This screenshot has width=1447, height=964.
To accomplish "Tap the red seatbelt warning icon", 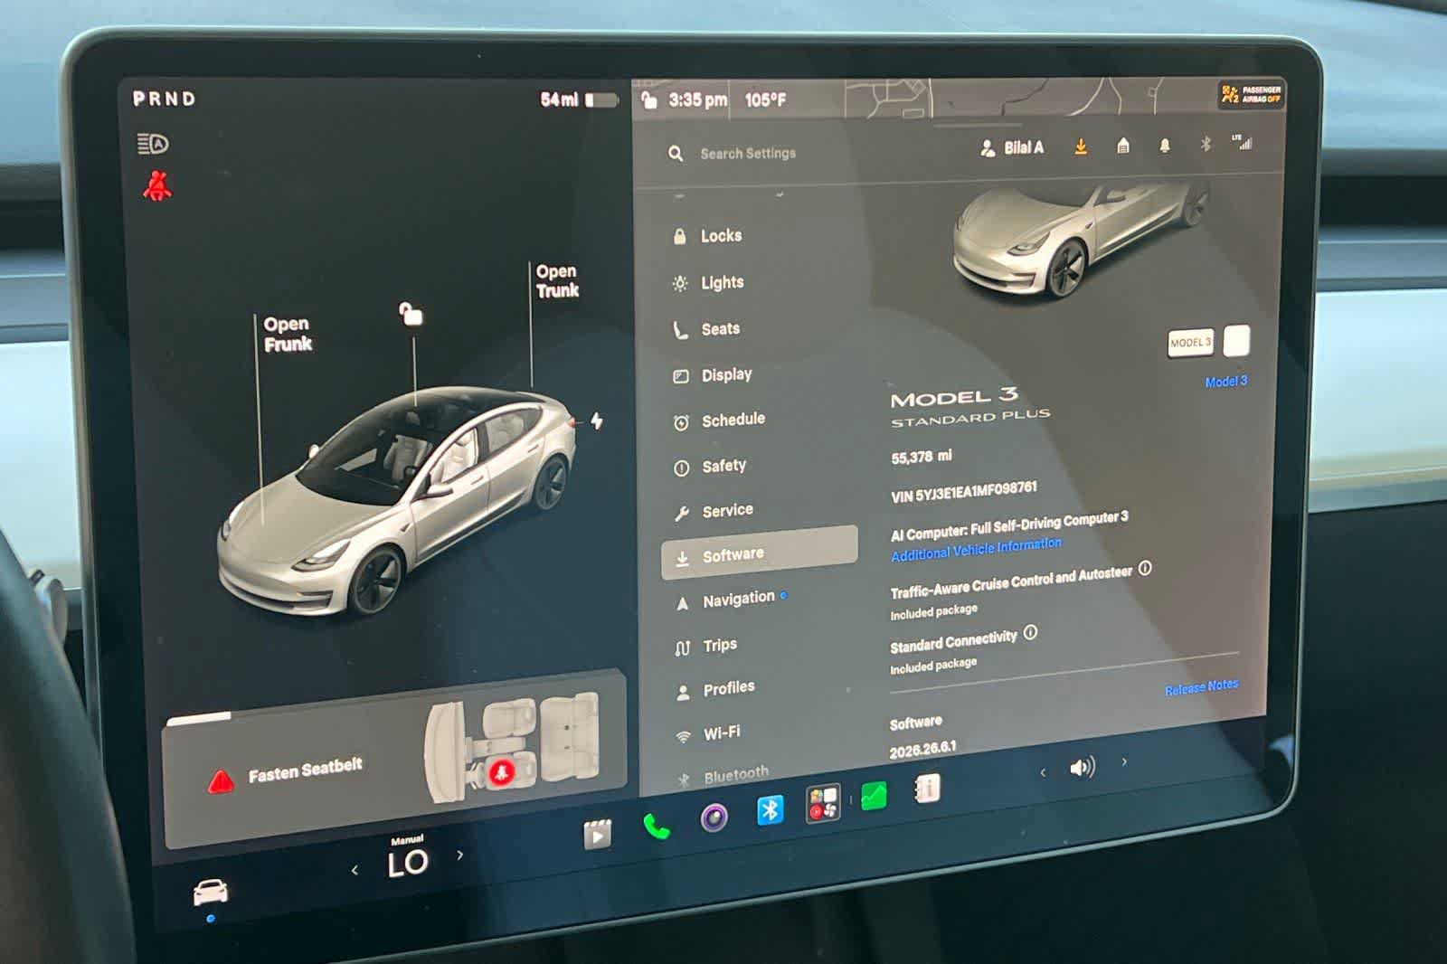I will [x=157, y=185].
